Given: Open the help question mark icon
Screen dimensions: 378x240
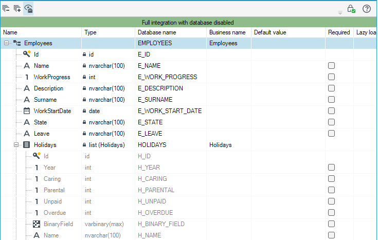Looking at the screenshot, I should 366,9.
